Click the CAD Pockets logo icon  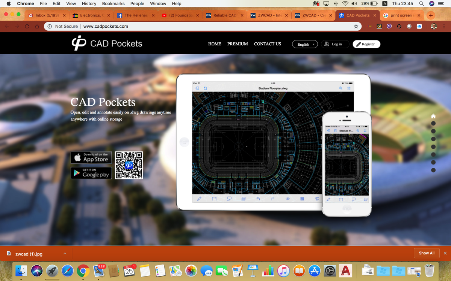79,43
